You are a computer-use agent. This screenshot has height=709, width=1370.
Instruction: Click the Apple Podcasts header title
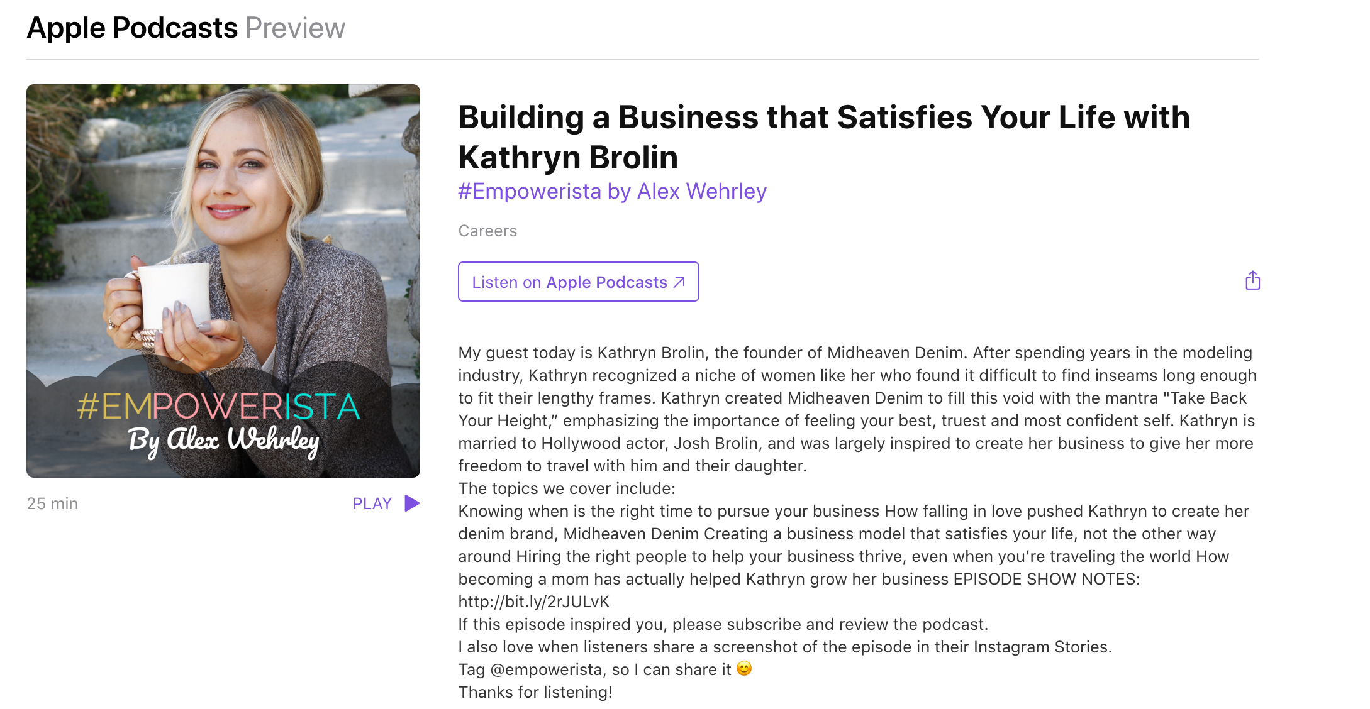(x=132, y=28)
